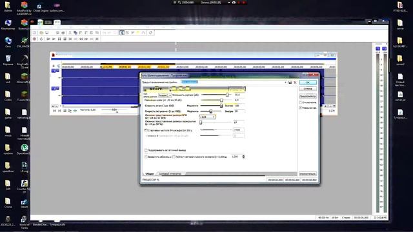Click the Delete preset X icon in the dialog
Image resolution: width=413 pixels, height=232 pixels.
point(295,82)
